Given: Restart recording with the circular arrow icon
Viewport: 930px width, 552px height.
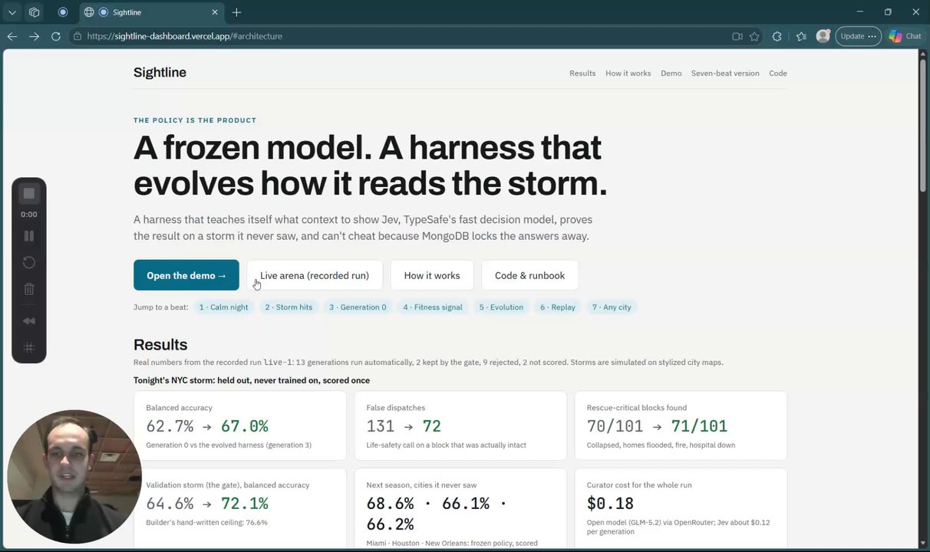Looking at the screenshot, I should [x=28, y=263].
